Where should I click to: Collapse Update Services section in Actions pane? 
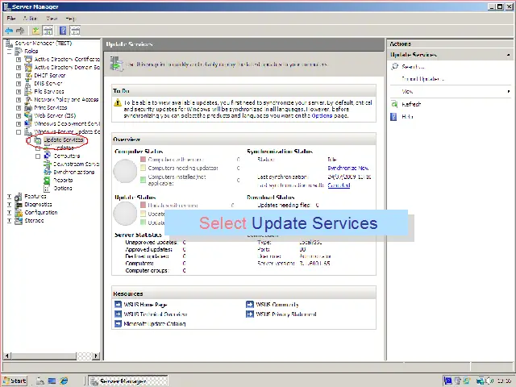[509, 55]
